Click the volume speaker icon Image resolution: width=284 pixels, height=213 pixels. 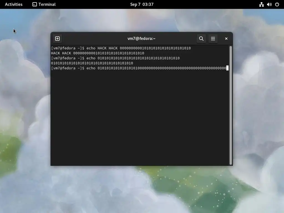tap(269, 4)
